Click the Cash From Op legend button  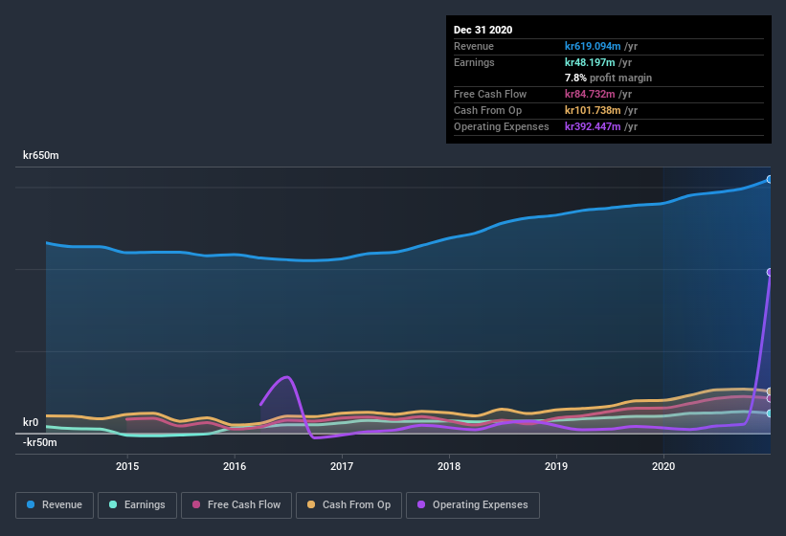click(348, 504)
